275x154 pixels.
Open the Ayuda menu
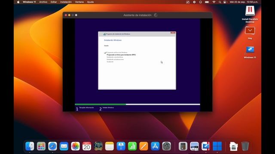click(x=90, y=2)
